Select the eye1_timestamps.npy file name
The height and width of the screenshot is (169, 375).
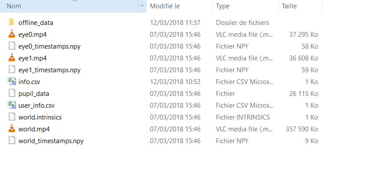pos(49,70)
